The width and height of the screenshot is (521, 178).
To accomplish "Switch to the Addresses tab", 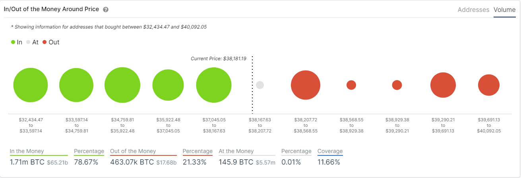I will tap(473, 10).
